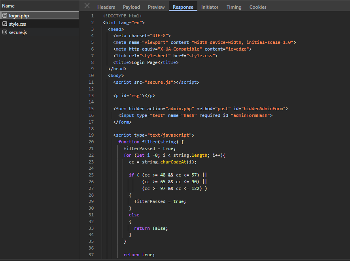The width and height of the screenshot is (350, 261).
Task: Click the "hiddenAdminForm" id value
Action: (x=263, y=109)
